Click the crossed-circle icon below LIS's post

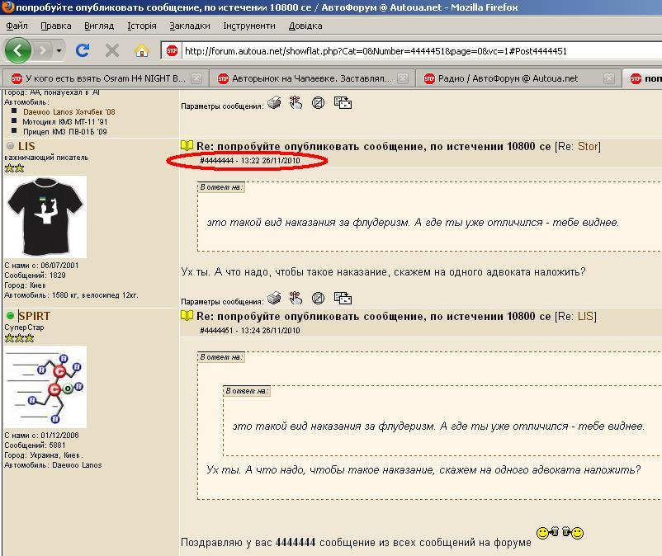click(318, 299)
